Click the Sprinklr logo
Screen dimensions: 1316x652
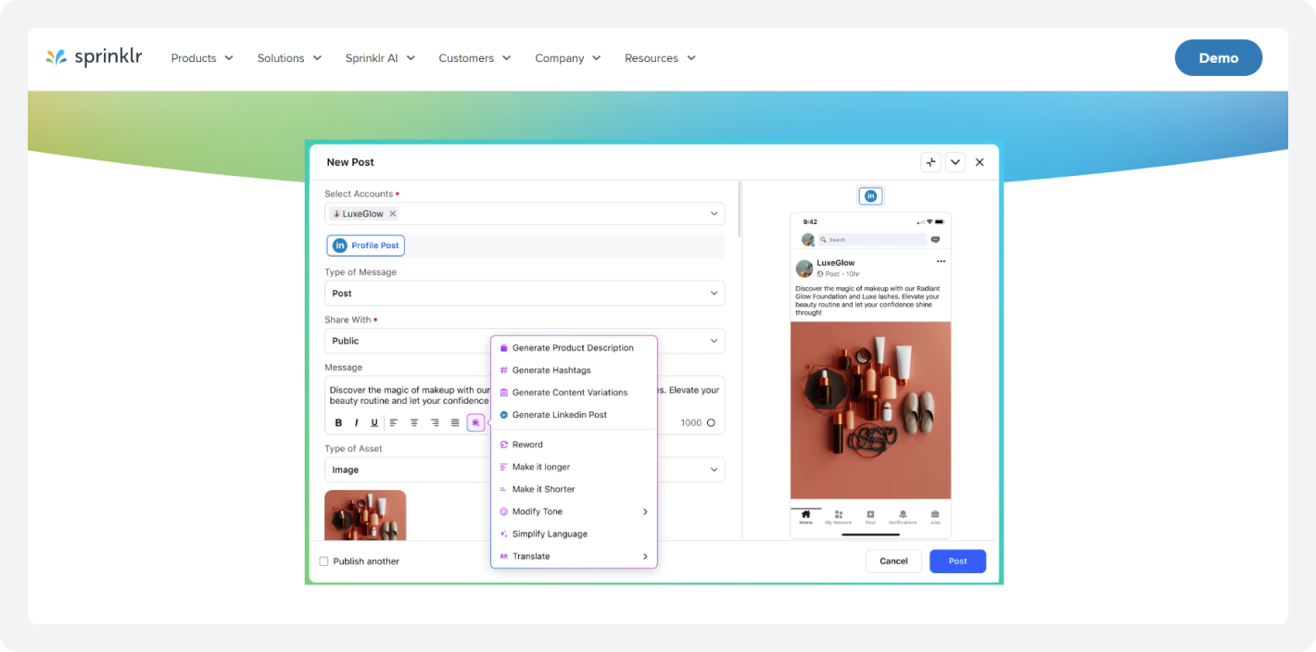pyautogui.click(x=94, y=57)
